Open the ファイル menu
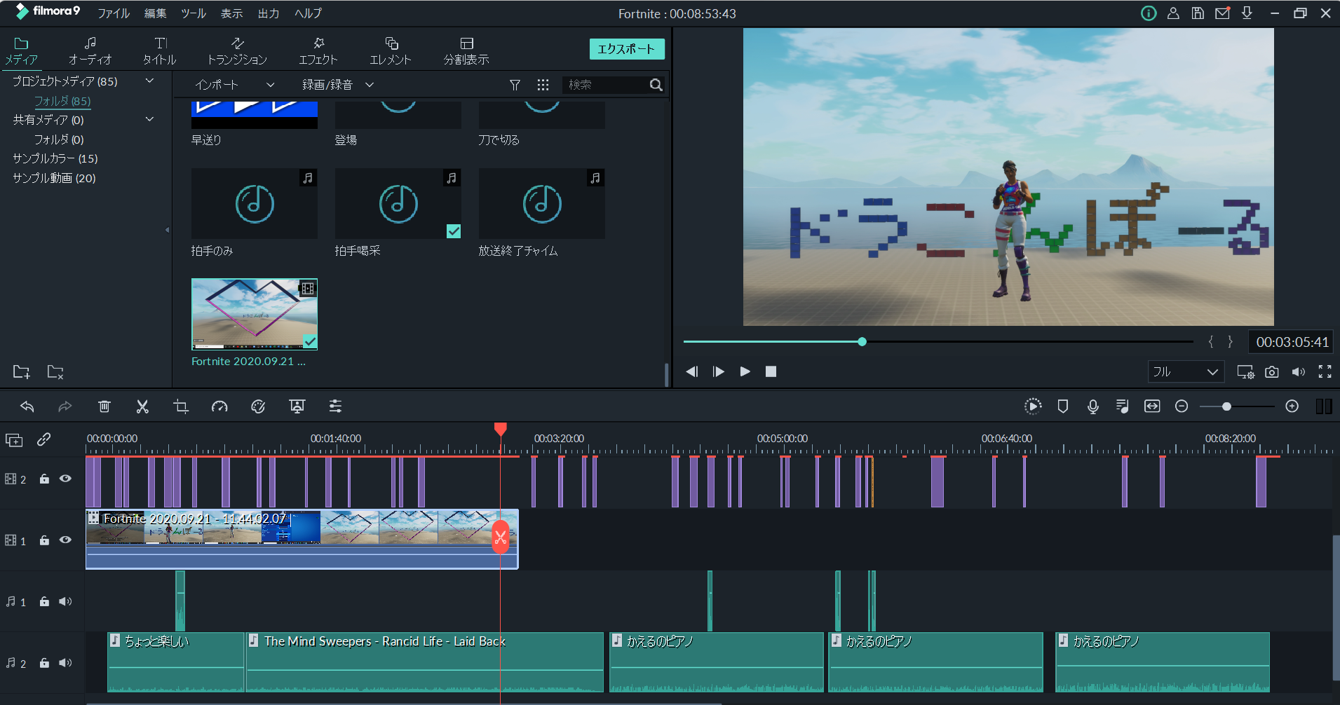This screenshot has height=705, width=1340. click(x=114, y=13)
